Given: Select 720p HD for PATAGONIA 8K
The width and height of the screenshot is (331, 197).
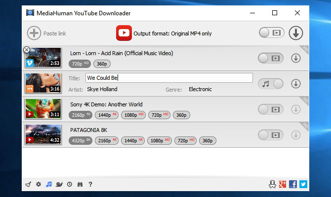Looking at the screenshot, I should 186,140.
